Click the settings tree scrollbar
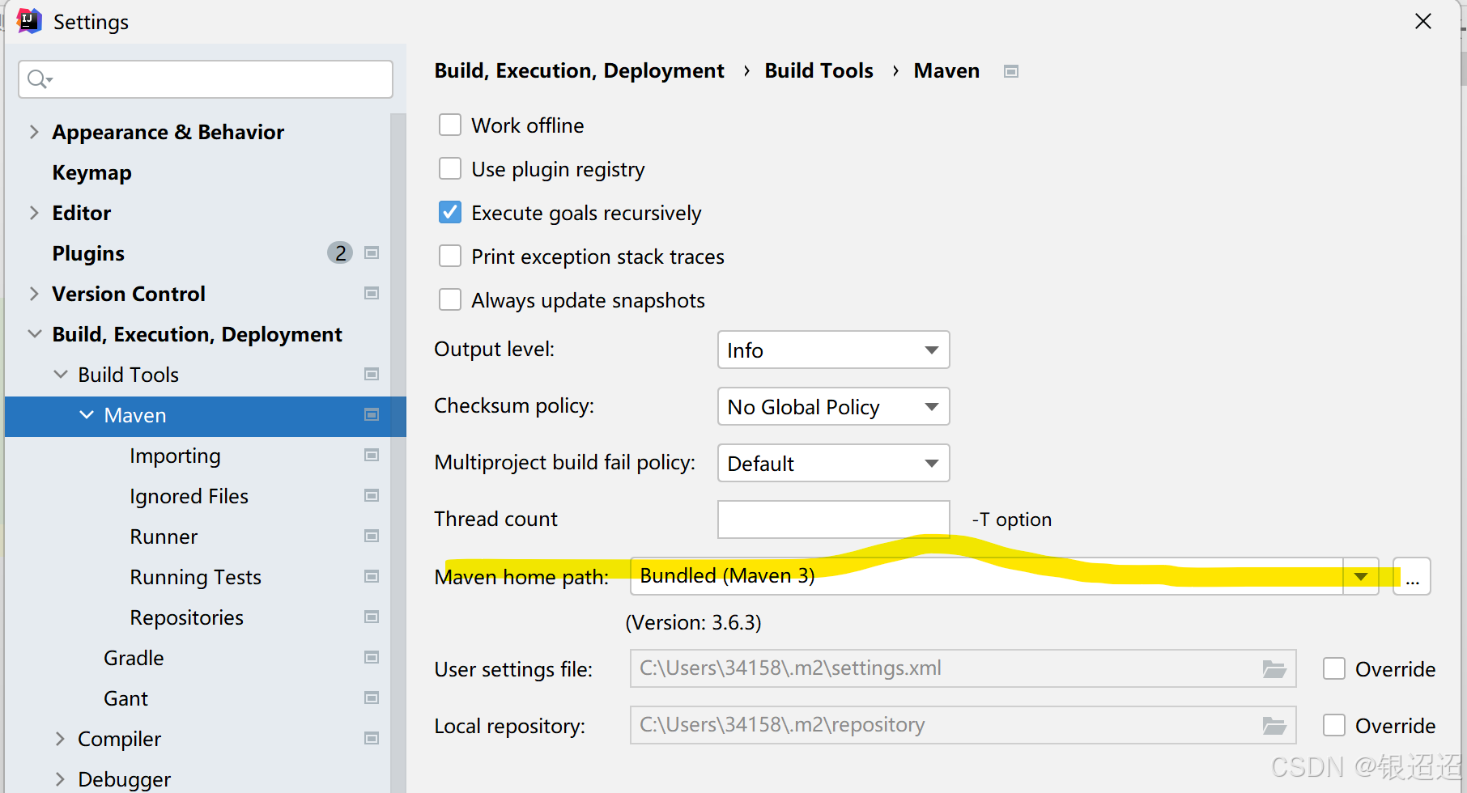Screen dimensions: 1467x793 click(398, 453)
